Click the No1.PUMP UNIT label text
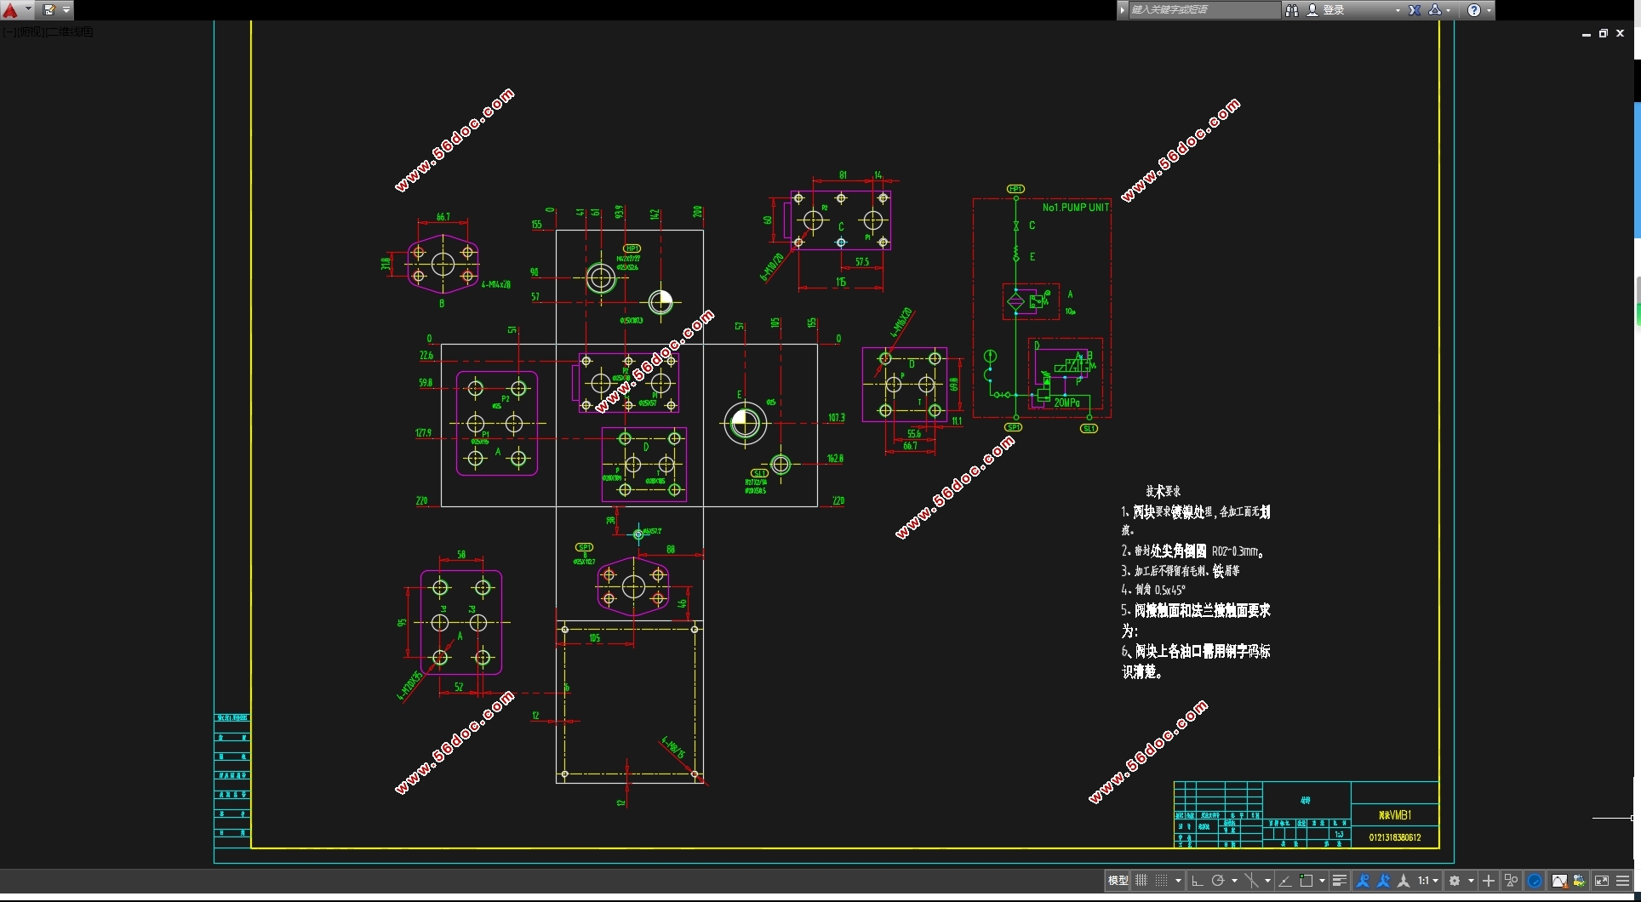The image size is (1641, 902). (x=1076, y=207)
